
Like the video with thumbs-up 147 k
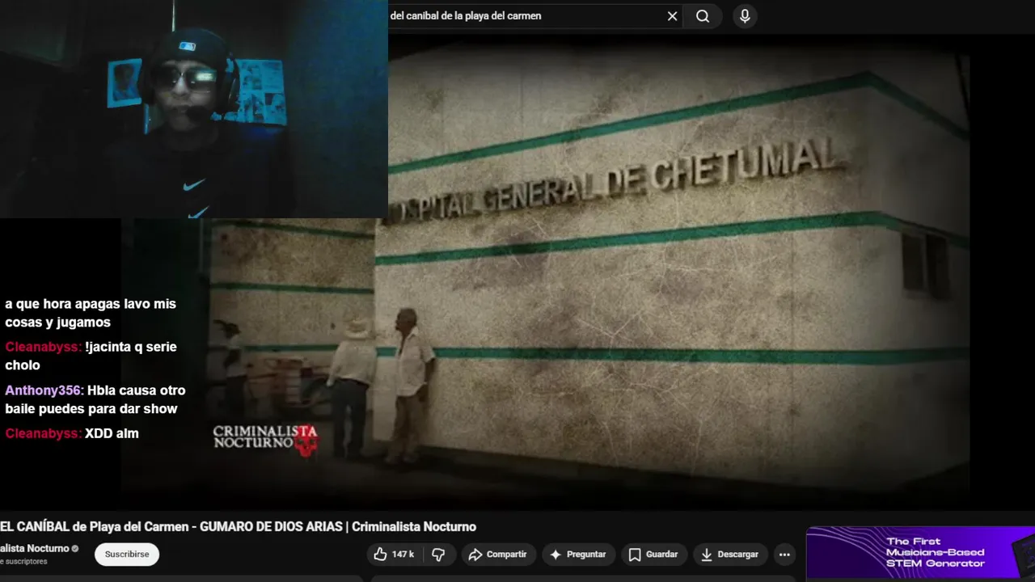[x=395, y=555]
